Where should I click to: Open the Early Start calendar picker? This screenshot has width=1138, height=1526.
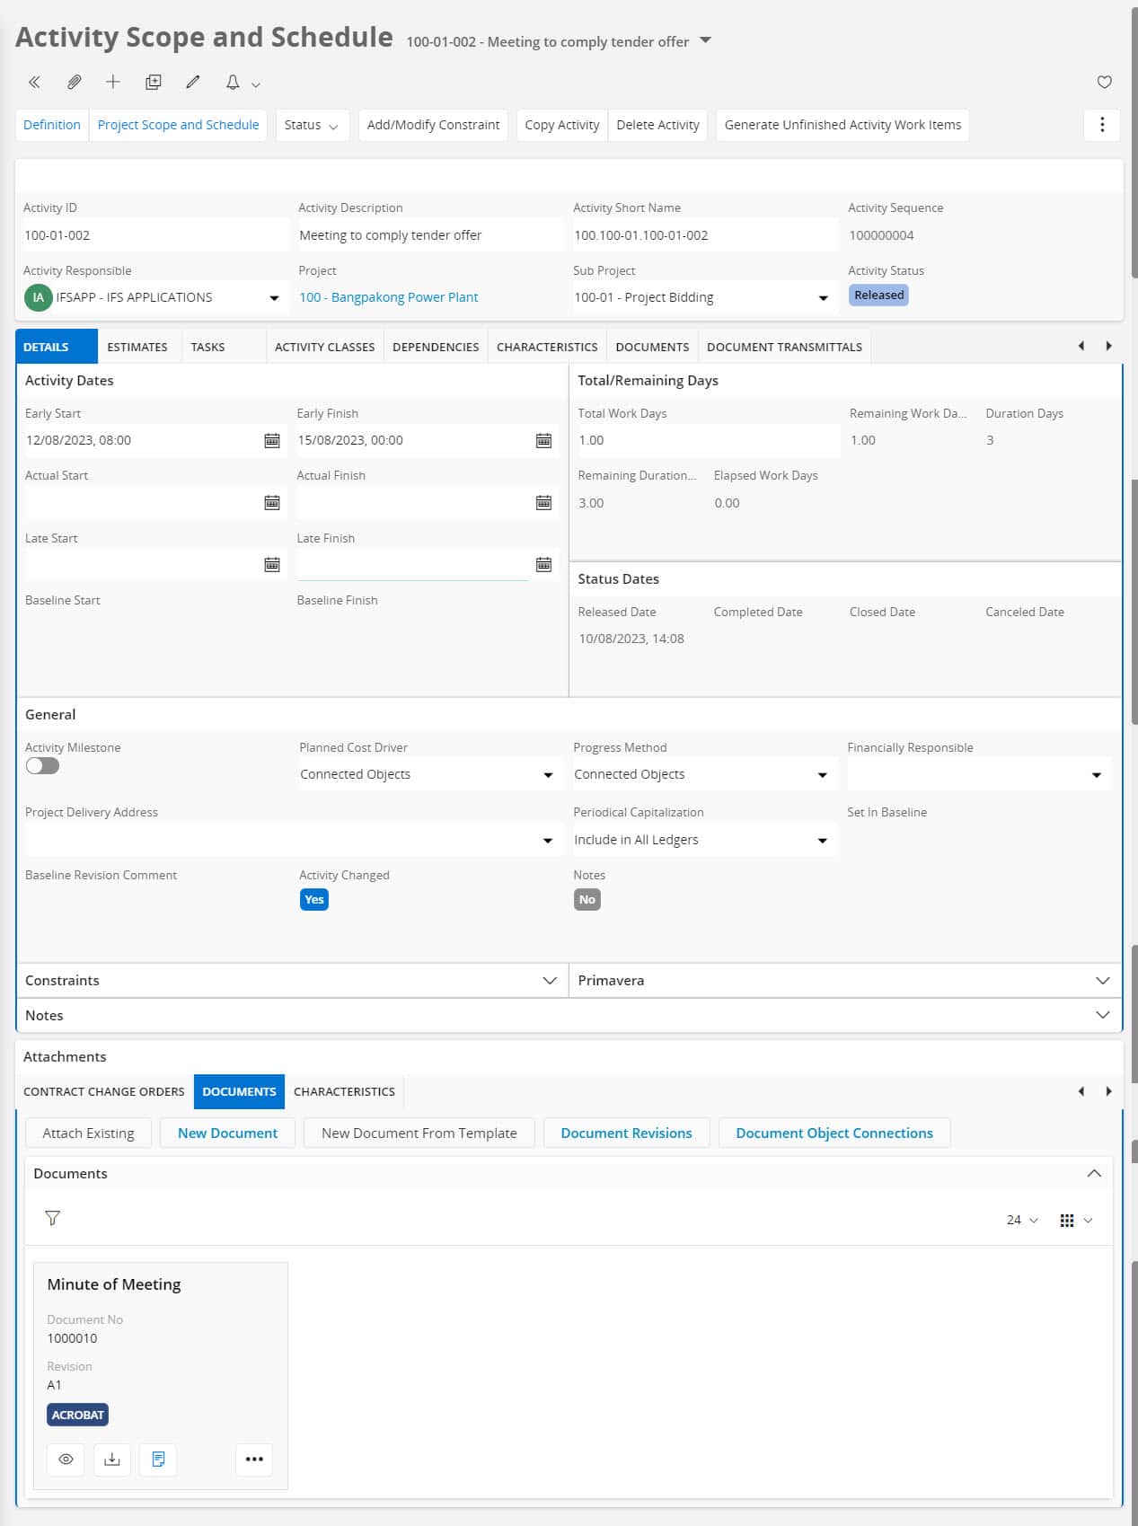click(271, 440)
